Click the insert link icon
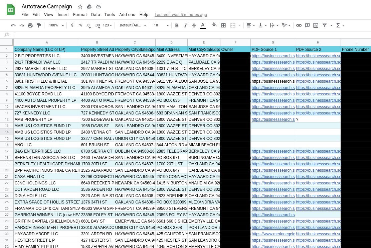This screenshot has width=371, height=248. tap(299, 25)
